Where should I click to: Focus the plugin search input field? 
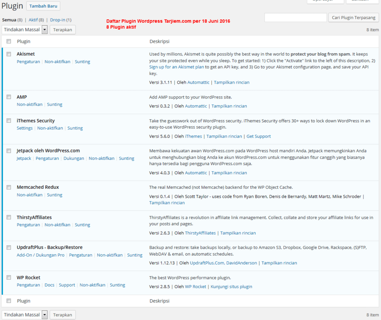pos(295,17)
